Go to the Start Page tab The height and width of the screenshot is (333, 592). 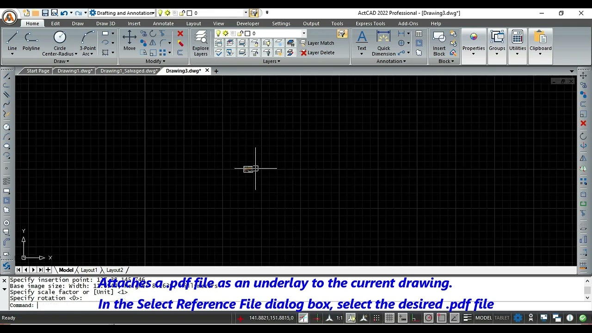click(38, 71)
